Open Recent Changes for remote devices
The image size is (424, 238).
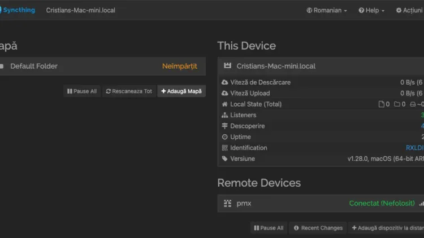[x=318, y=228]
